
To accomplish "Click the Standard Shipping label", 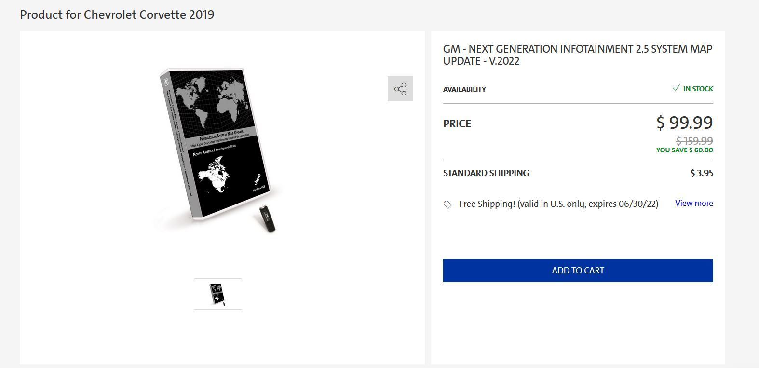I will tap(486, 173).
